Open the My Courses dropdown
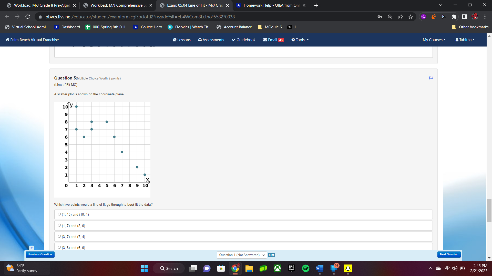This screenshot has height=276, width=492. (x=434, y=40)
